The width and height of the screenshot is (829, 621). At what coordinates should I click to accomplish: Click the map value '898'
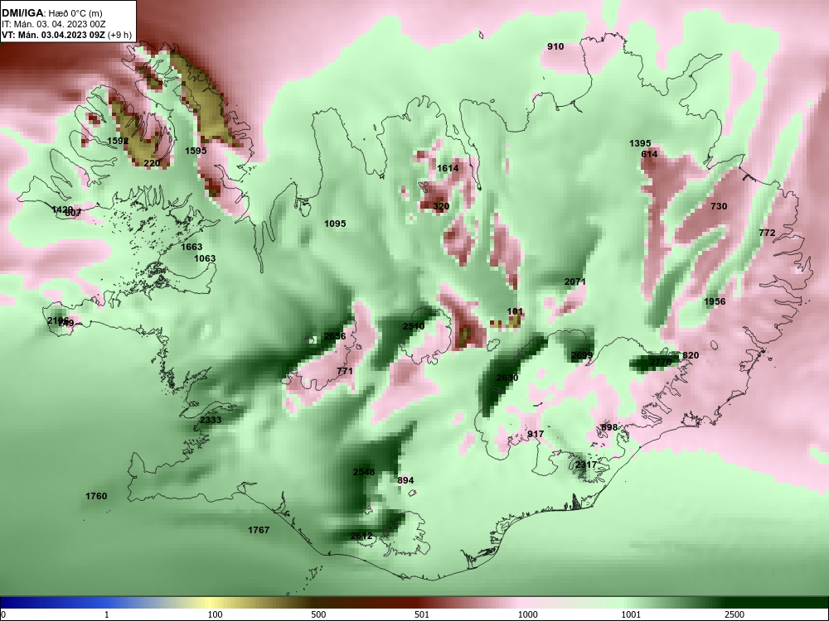click(609, 428)
